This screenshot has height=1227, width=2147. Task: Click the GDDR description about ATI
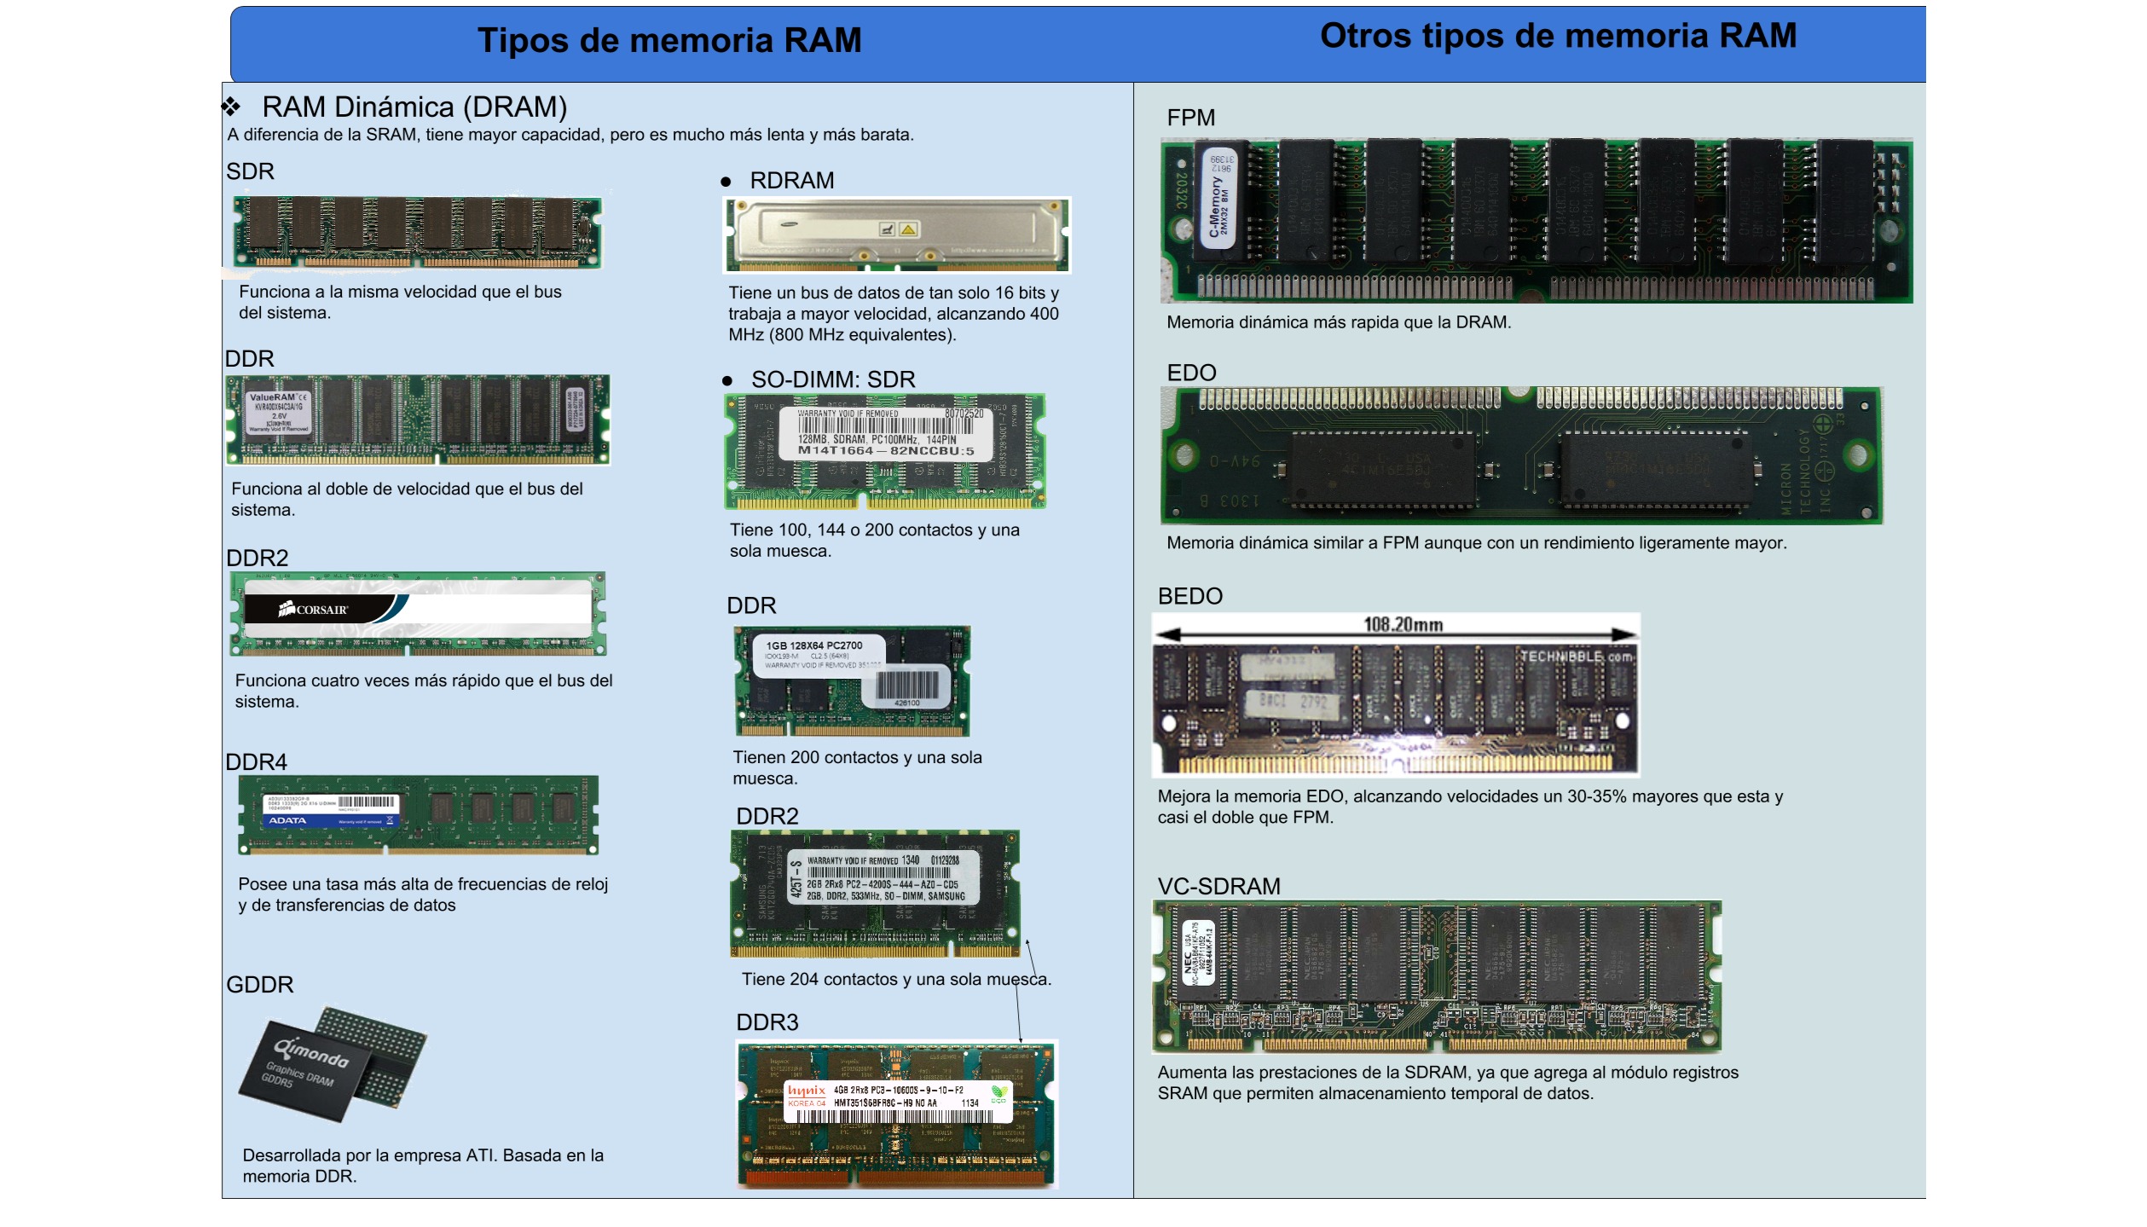tap(423, 1165)
